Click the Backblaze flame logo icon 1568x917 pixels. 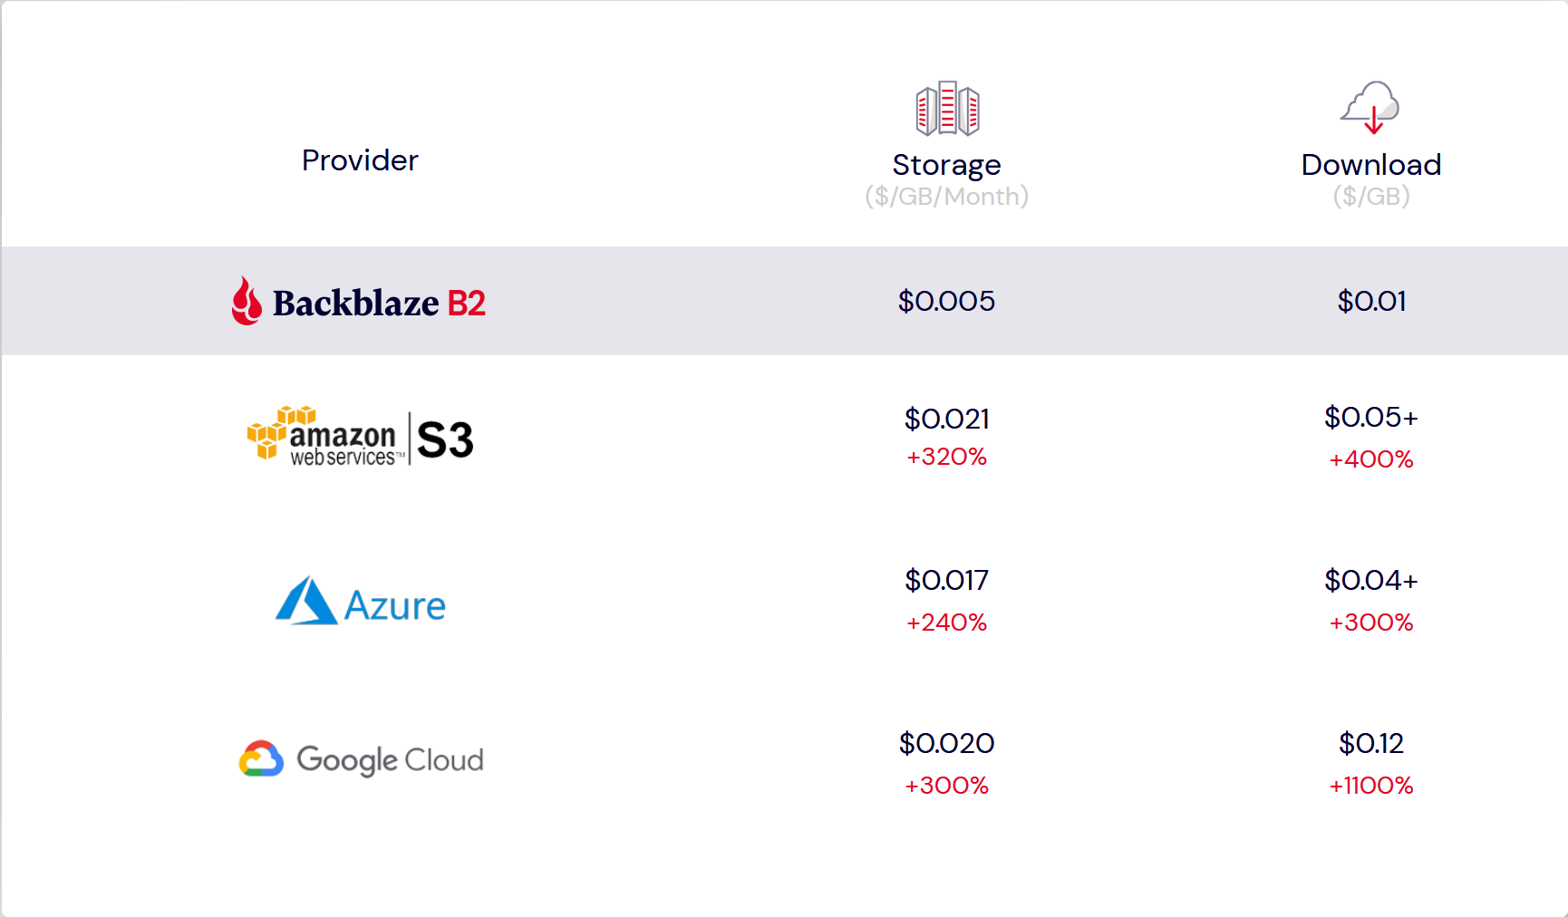click(247, 301)
